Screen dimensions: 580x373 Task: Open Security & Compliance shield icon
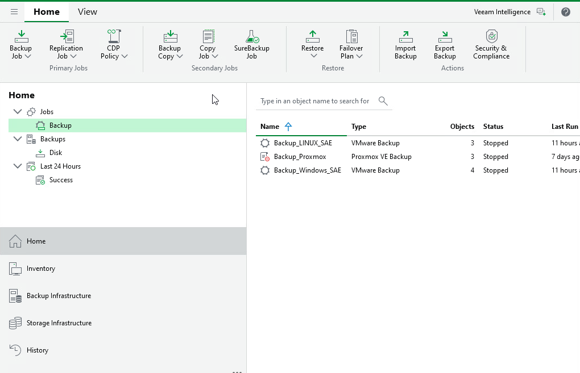point(492,36)
